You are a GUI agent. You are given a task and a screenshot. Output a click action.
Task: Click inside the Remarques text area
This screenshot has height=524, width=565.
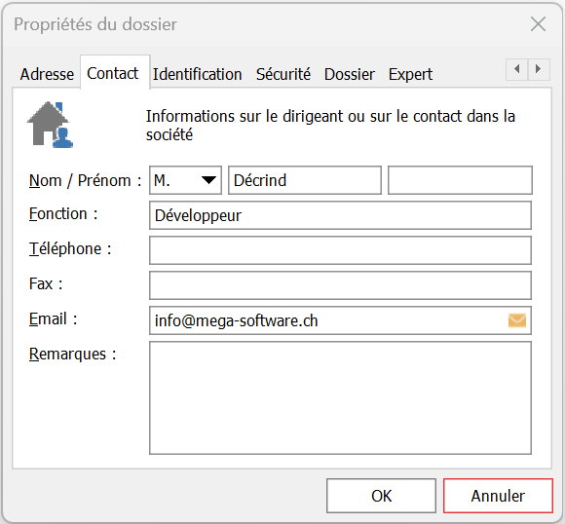pos(341,397)
